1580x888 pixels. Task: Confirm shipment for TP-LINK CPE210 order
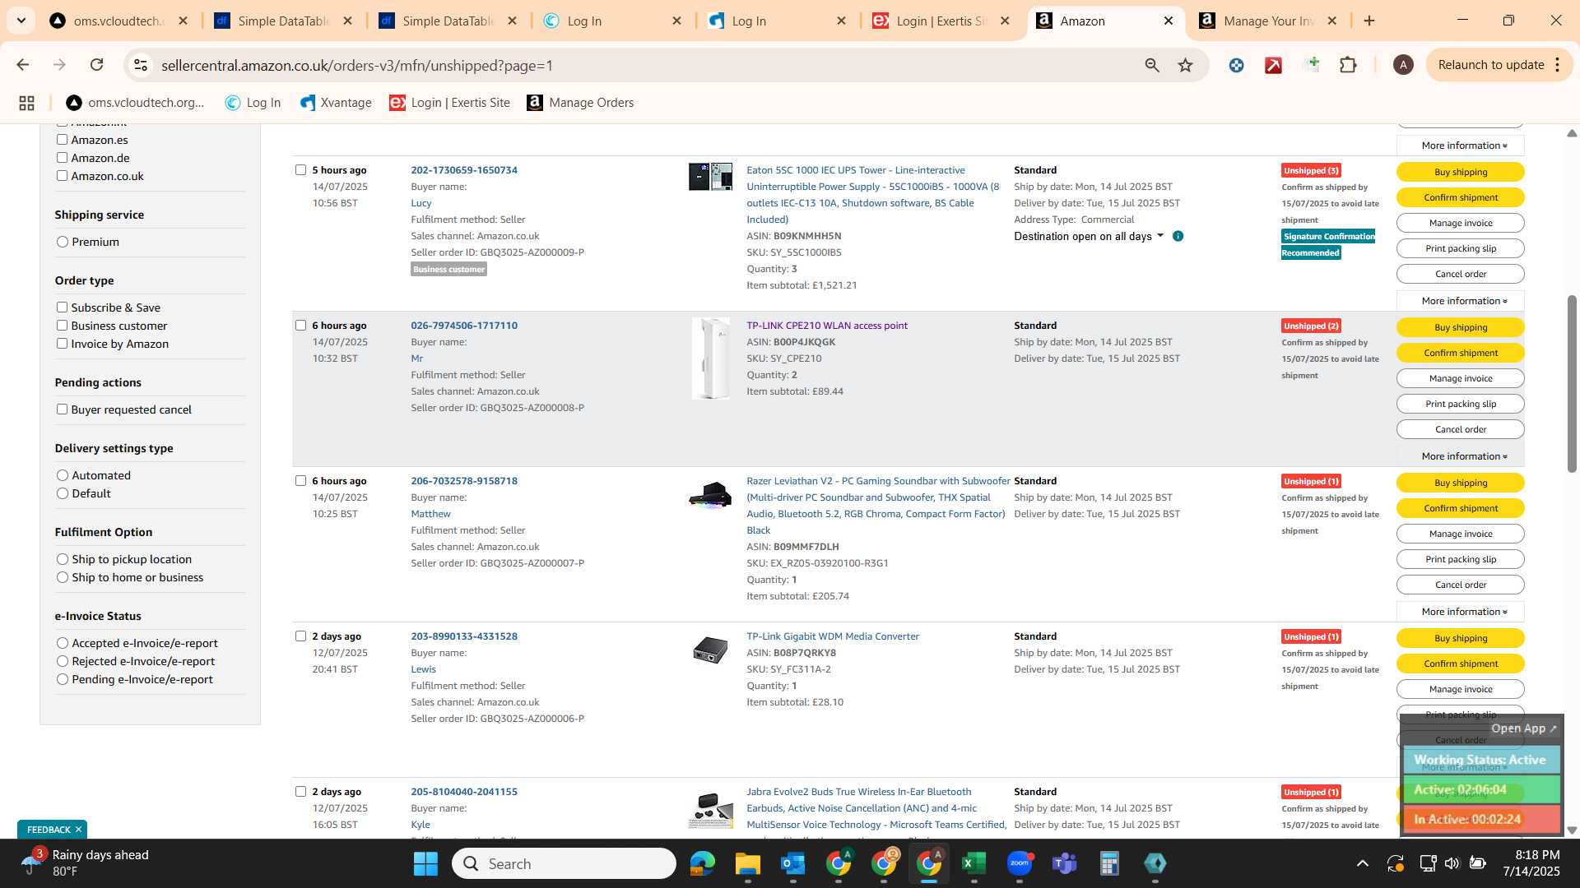click(1461, 353)
